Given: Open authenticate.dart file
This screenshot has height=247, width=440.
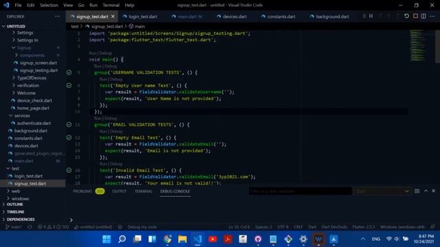Looking at the screenshot, I should click(34, 123).
